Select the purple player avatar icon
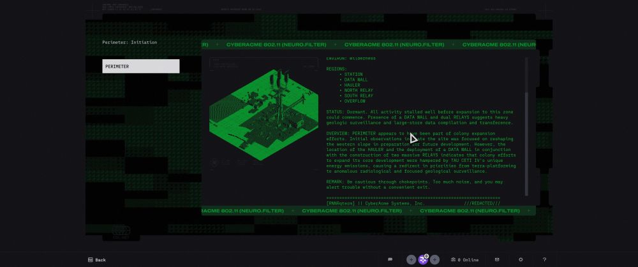Viewport: 638px width, 267px height. pyautogui.click(x=423, y=259)
